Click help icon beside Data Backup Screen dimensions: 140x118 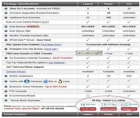click(6, 27)
